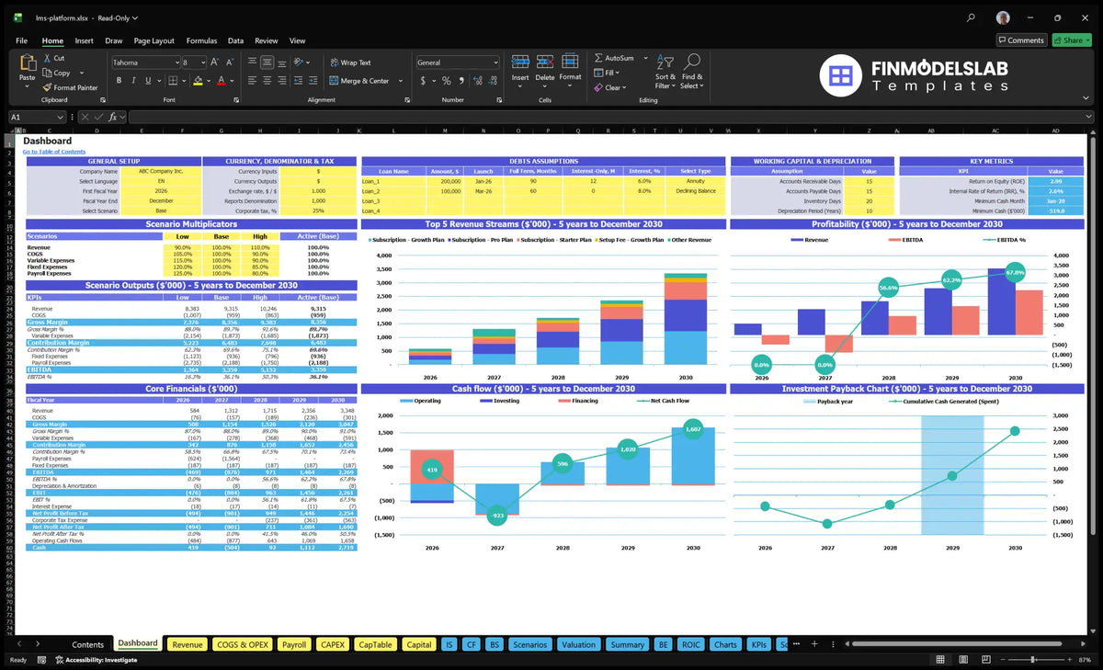Toggle Top Align in Alignment group
1103x670 pixels.
(252, 62)
